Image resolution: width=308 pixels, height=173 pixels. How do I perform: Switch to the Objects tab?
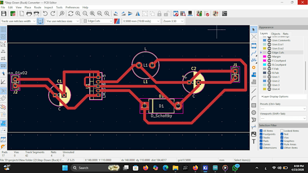tap(275, 34)
